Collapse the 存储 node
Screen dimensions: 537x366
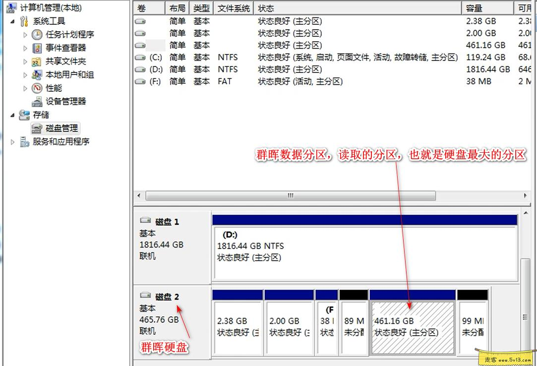pos(12,115)
